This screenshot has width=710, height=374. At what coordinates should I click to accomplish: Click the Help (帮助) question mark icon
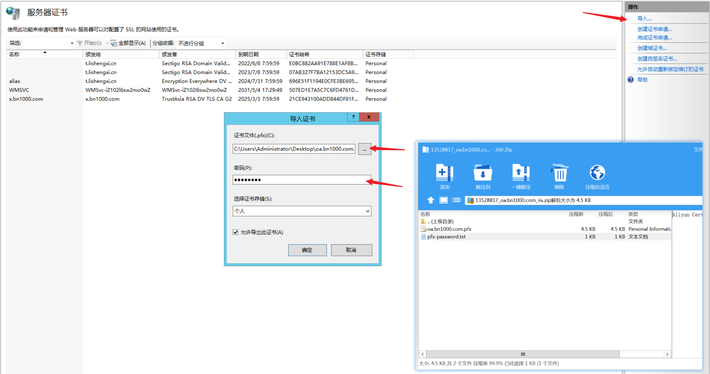point(631,80)
